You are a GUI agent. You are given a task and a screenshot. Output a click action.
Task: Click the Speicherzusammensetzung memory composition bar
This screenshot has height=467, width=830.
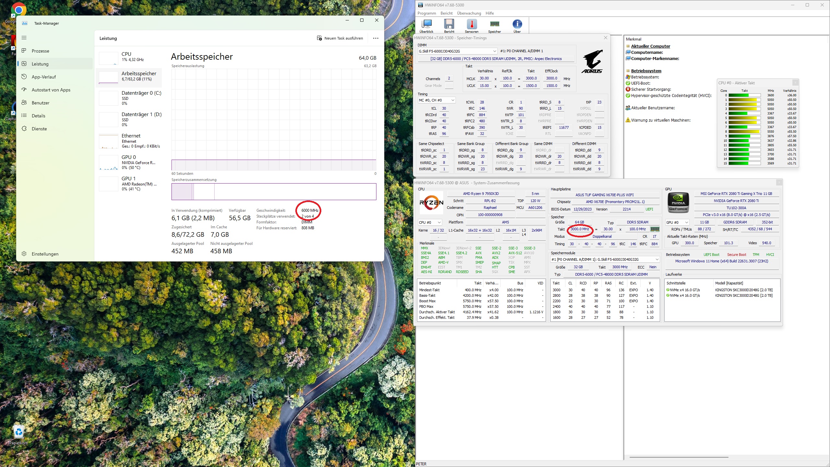(x=274, y=192)
